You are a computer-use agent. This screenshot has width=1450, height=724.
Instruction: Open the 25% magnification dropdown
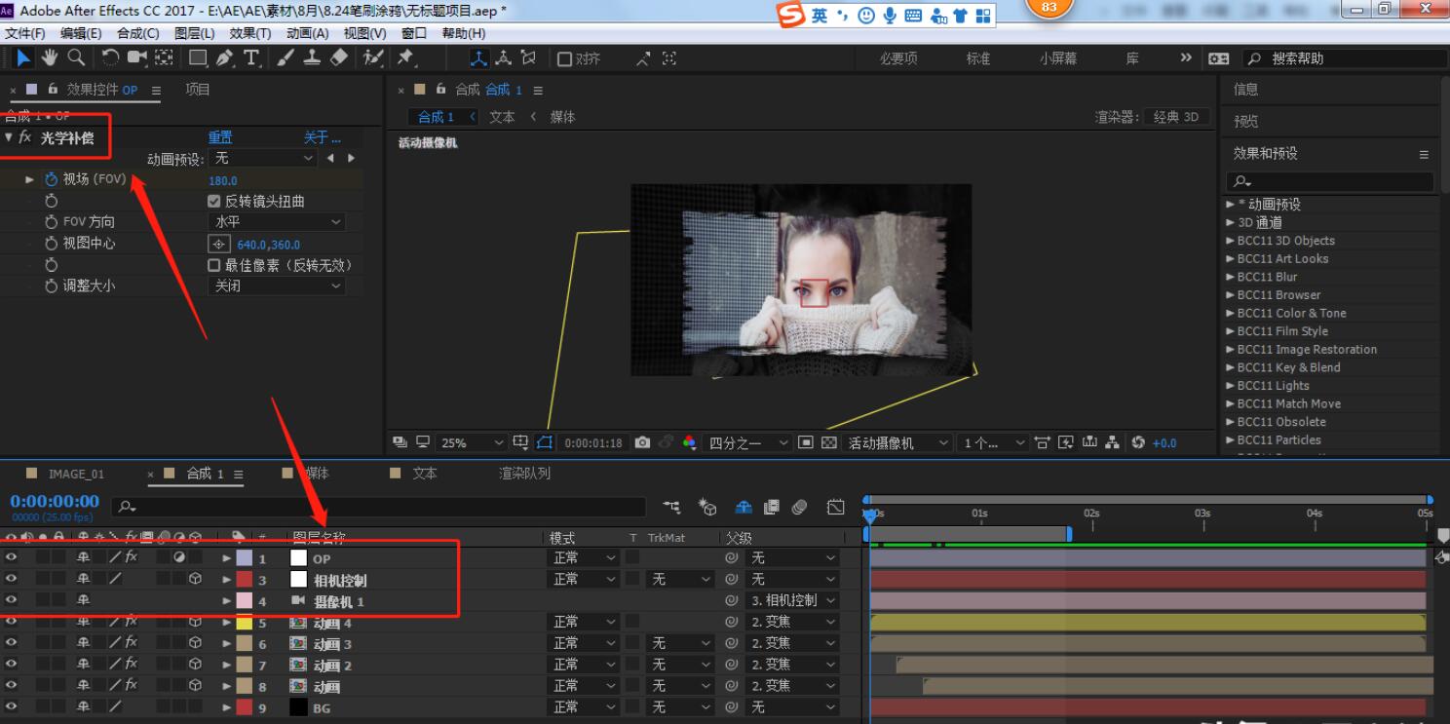tap(472, 442)
